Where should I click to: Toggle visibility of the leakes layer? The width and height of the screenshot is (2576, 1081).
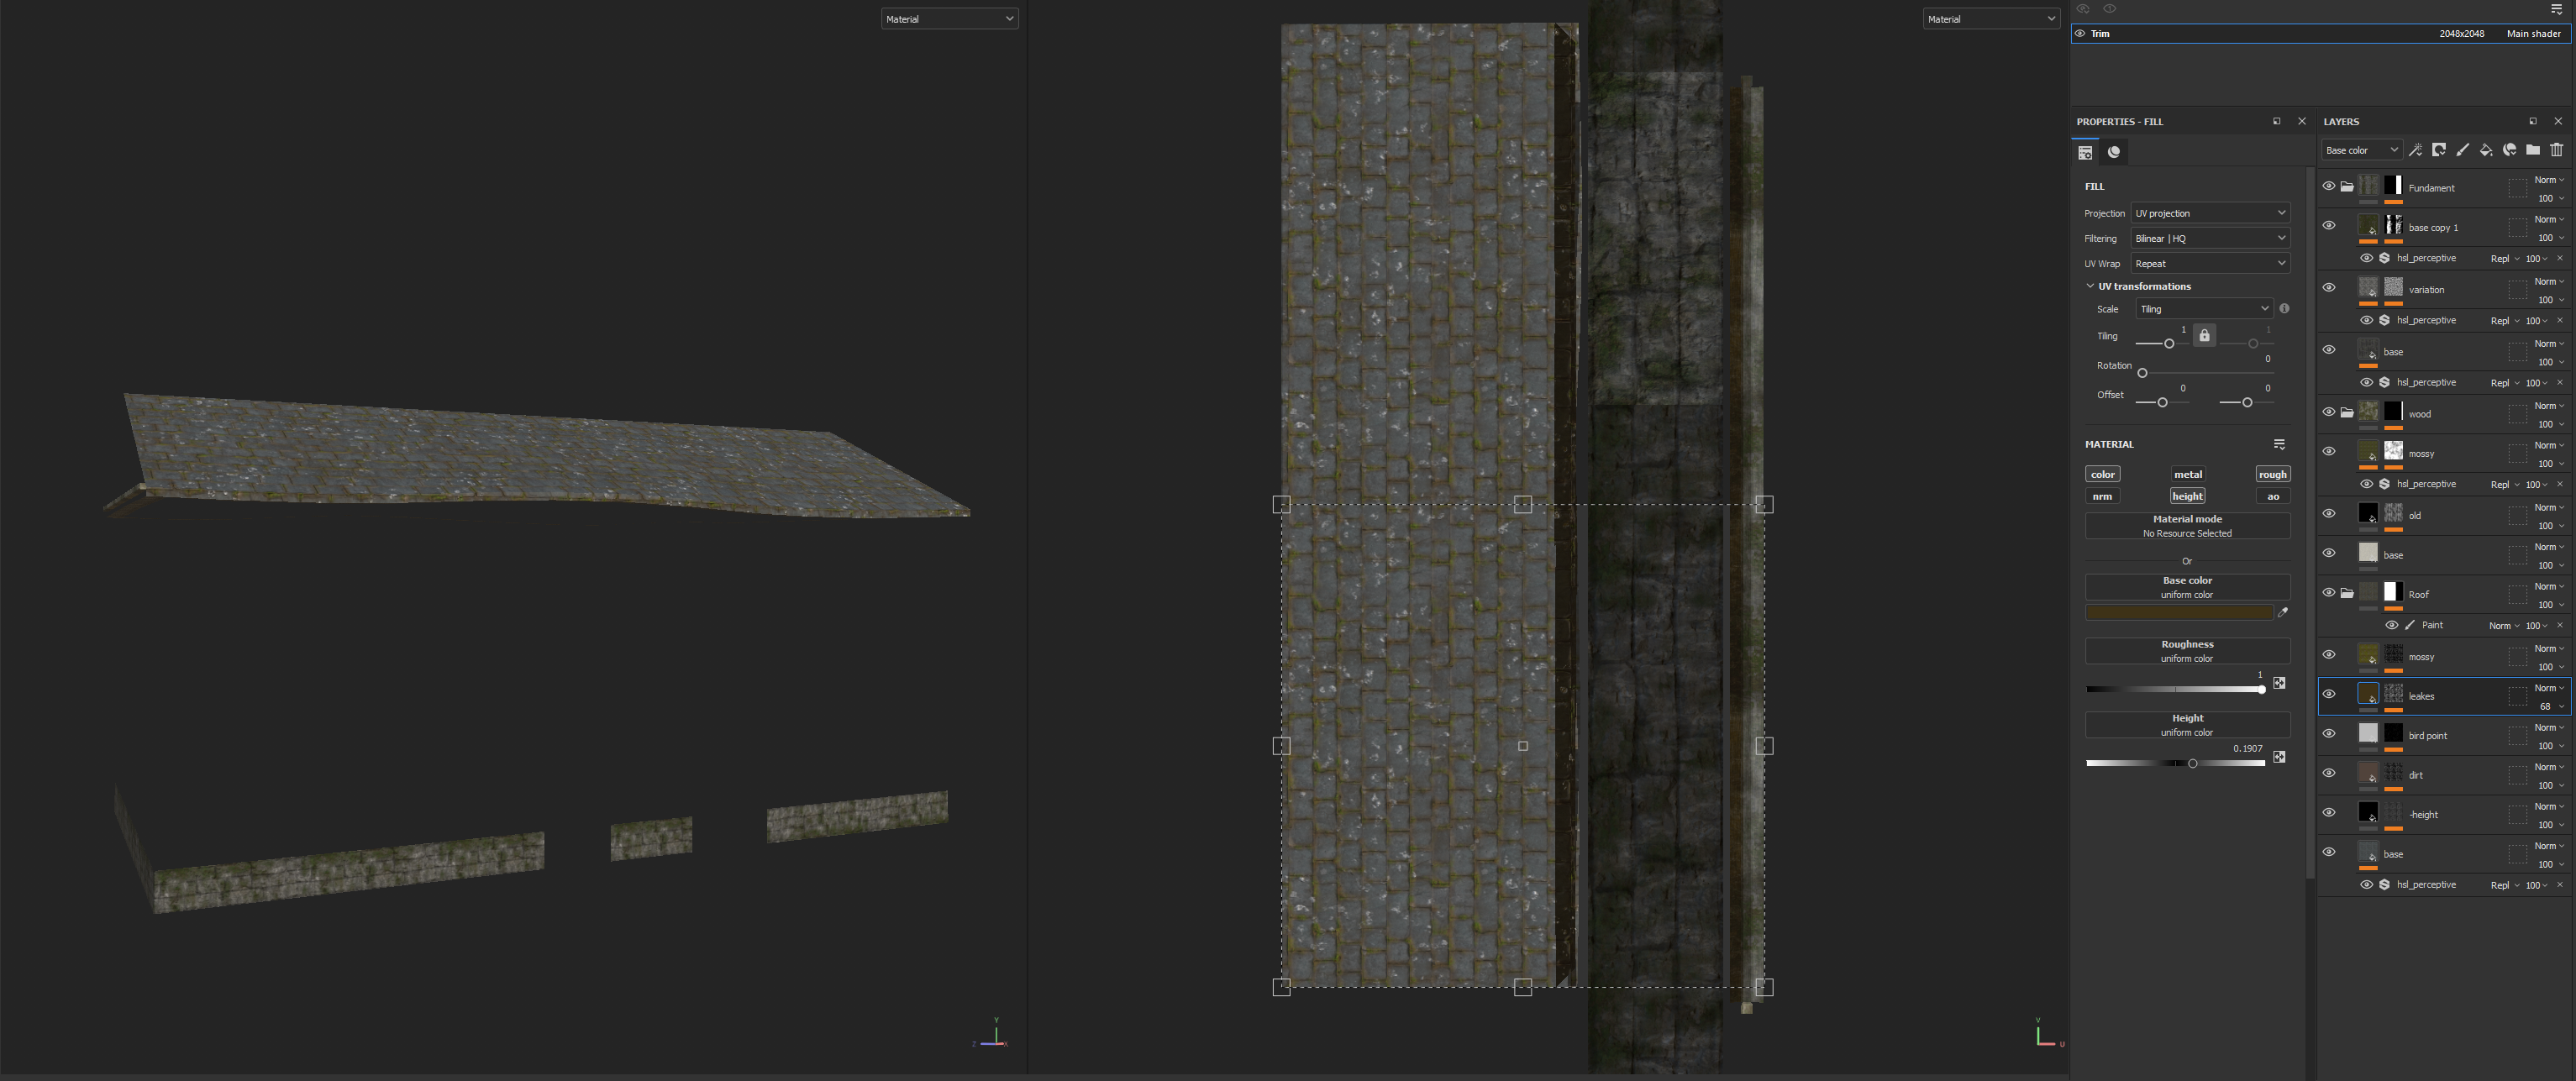point(2329,695)
